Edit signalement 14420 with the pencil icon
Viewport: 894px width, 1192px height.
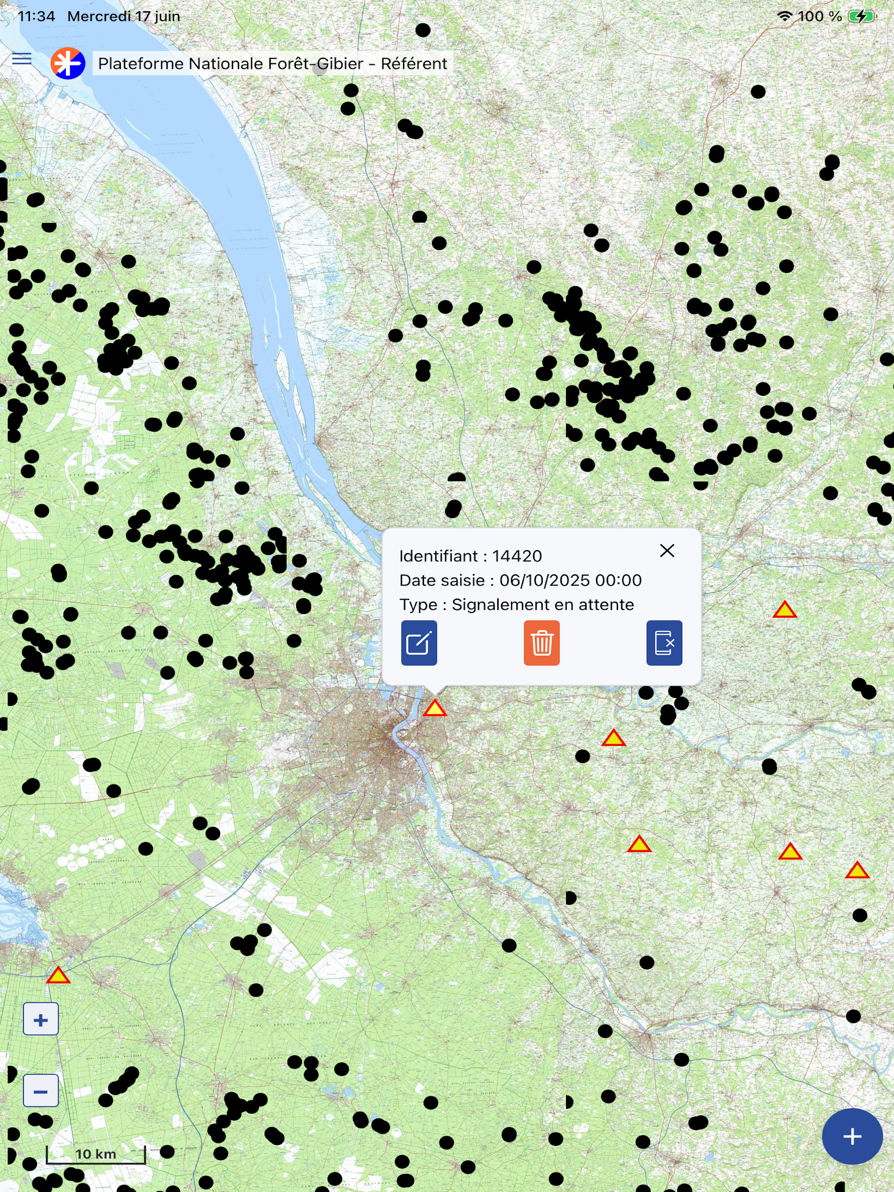pos(419,643)
